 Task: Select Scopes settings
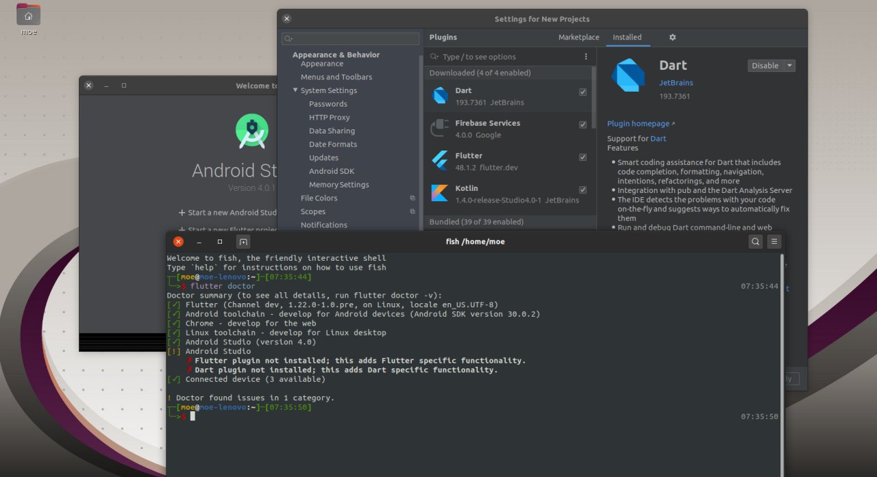pos(313,211)
